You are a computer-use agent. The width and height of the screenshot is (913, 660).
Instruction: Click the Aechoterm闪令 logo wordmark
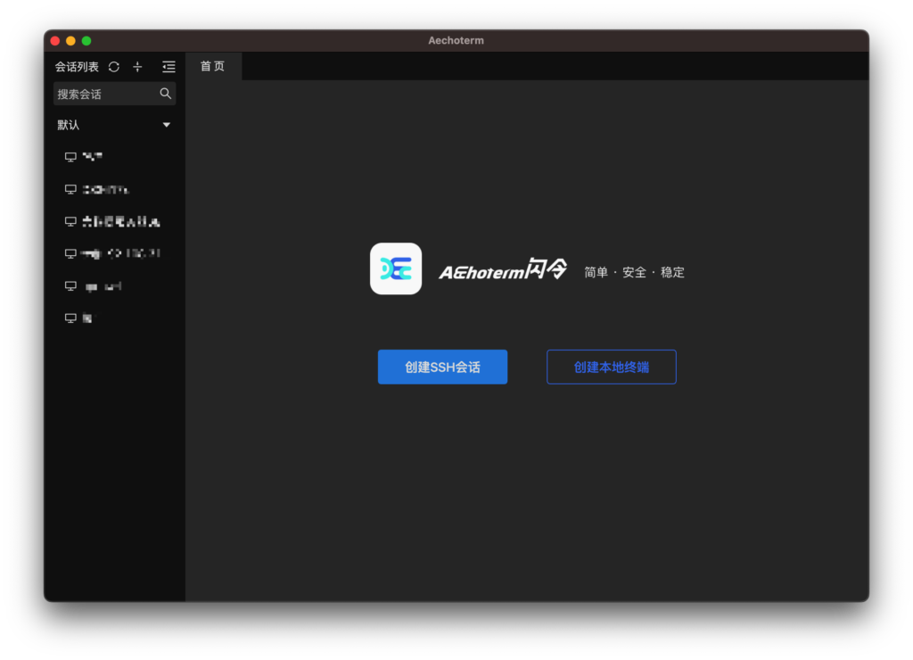(x=503, y=269)
